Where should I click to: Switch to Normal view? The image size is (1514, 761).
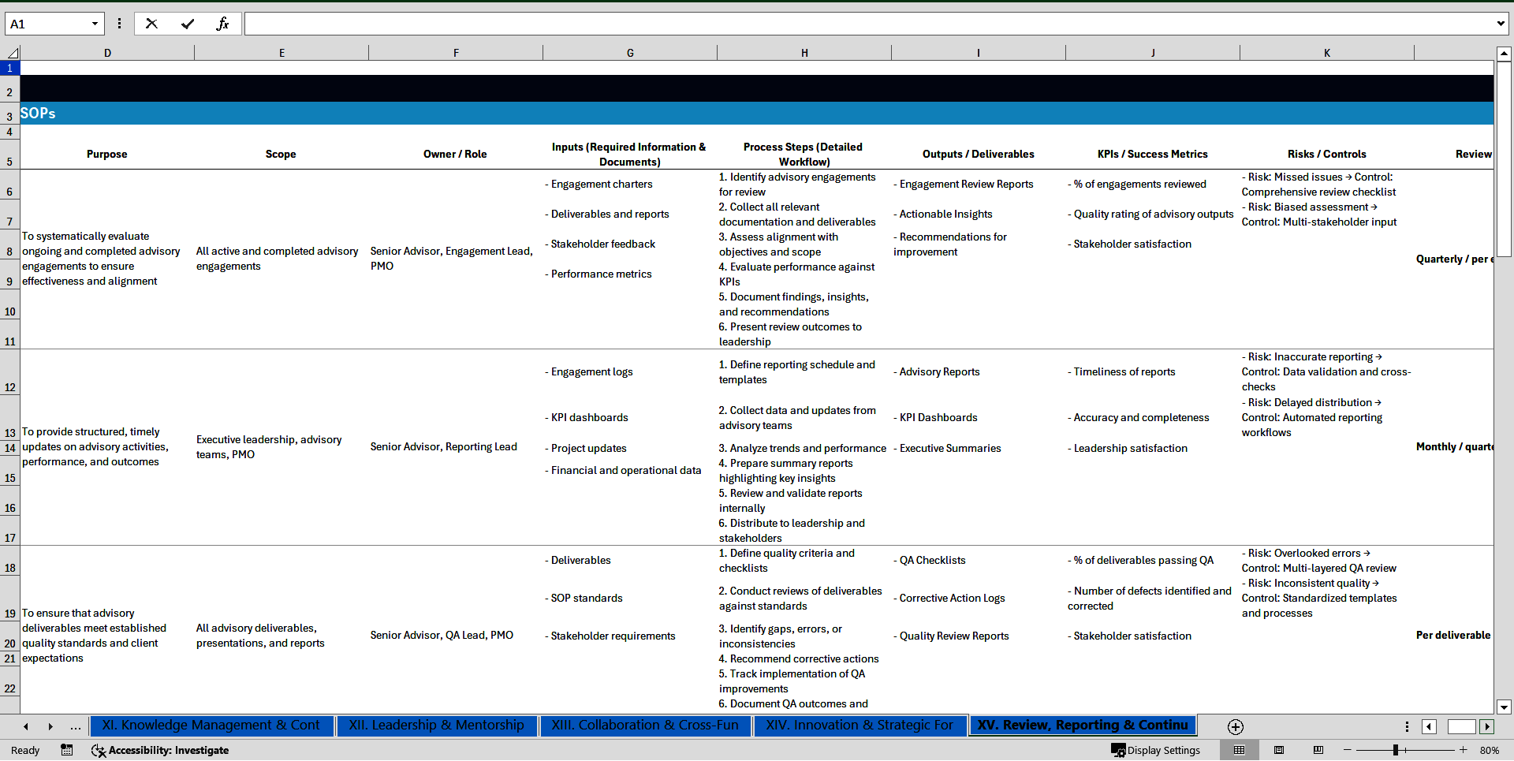[1240, 750]
